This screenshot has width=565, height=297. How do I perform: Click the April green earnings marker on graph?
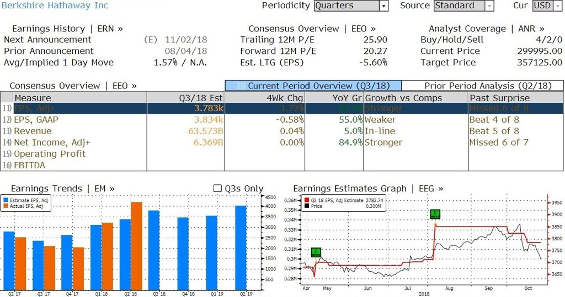pos(316,252)
